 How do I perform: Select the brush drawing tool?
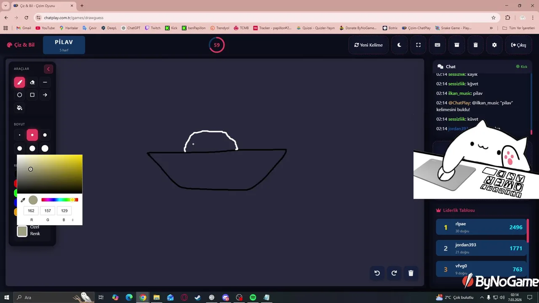point(19,82)
